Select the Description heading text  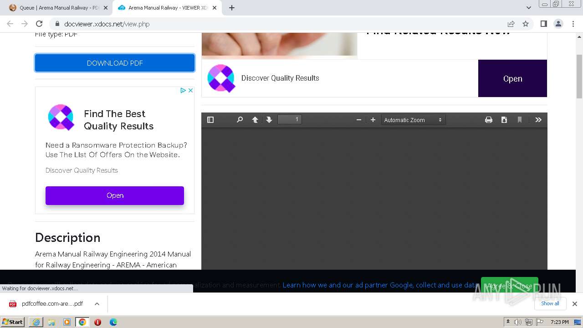(x=67, y=238)
